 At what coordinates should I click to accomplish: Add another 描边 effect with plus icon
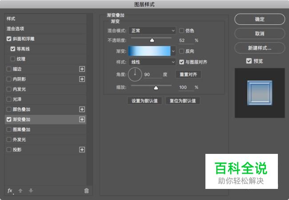pos(82,69)
